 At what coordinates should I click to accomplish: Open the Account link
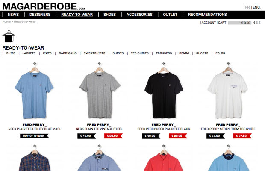tap(209, 23)
